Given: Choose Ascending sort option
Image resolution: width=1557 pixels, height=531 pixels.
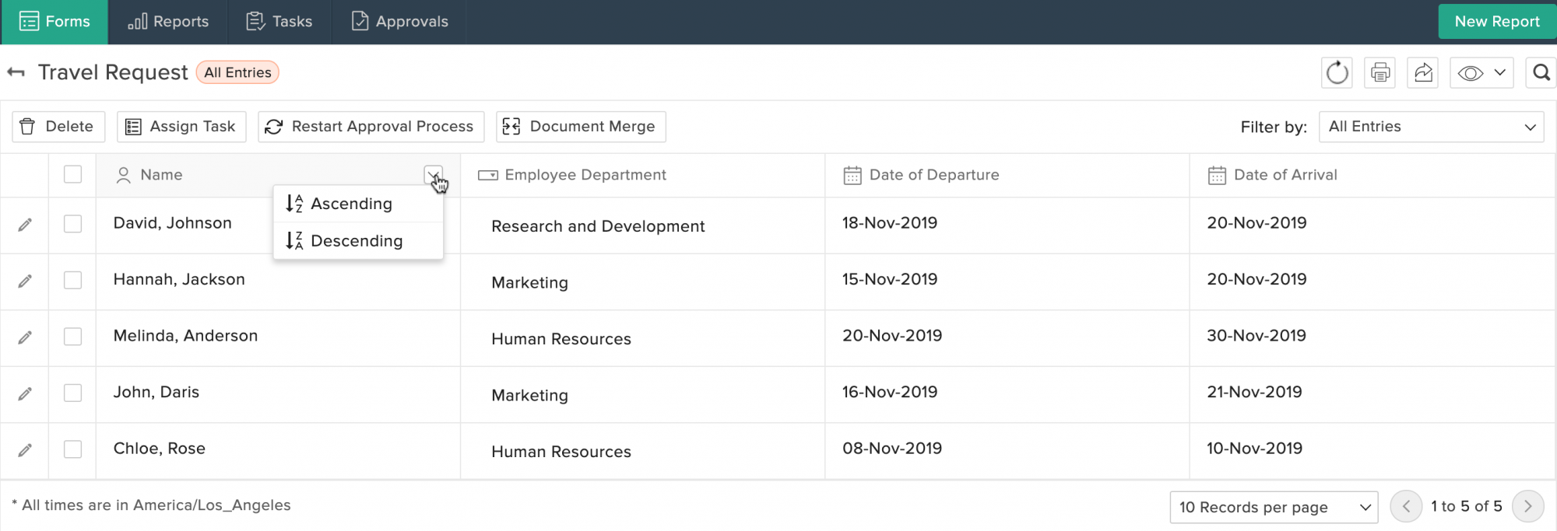Looking at the screenshot, I should 358,204.
